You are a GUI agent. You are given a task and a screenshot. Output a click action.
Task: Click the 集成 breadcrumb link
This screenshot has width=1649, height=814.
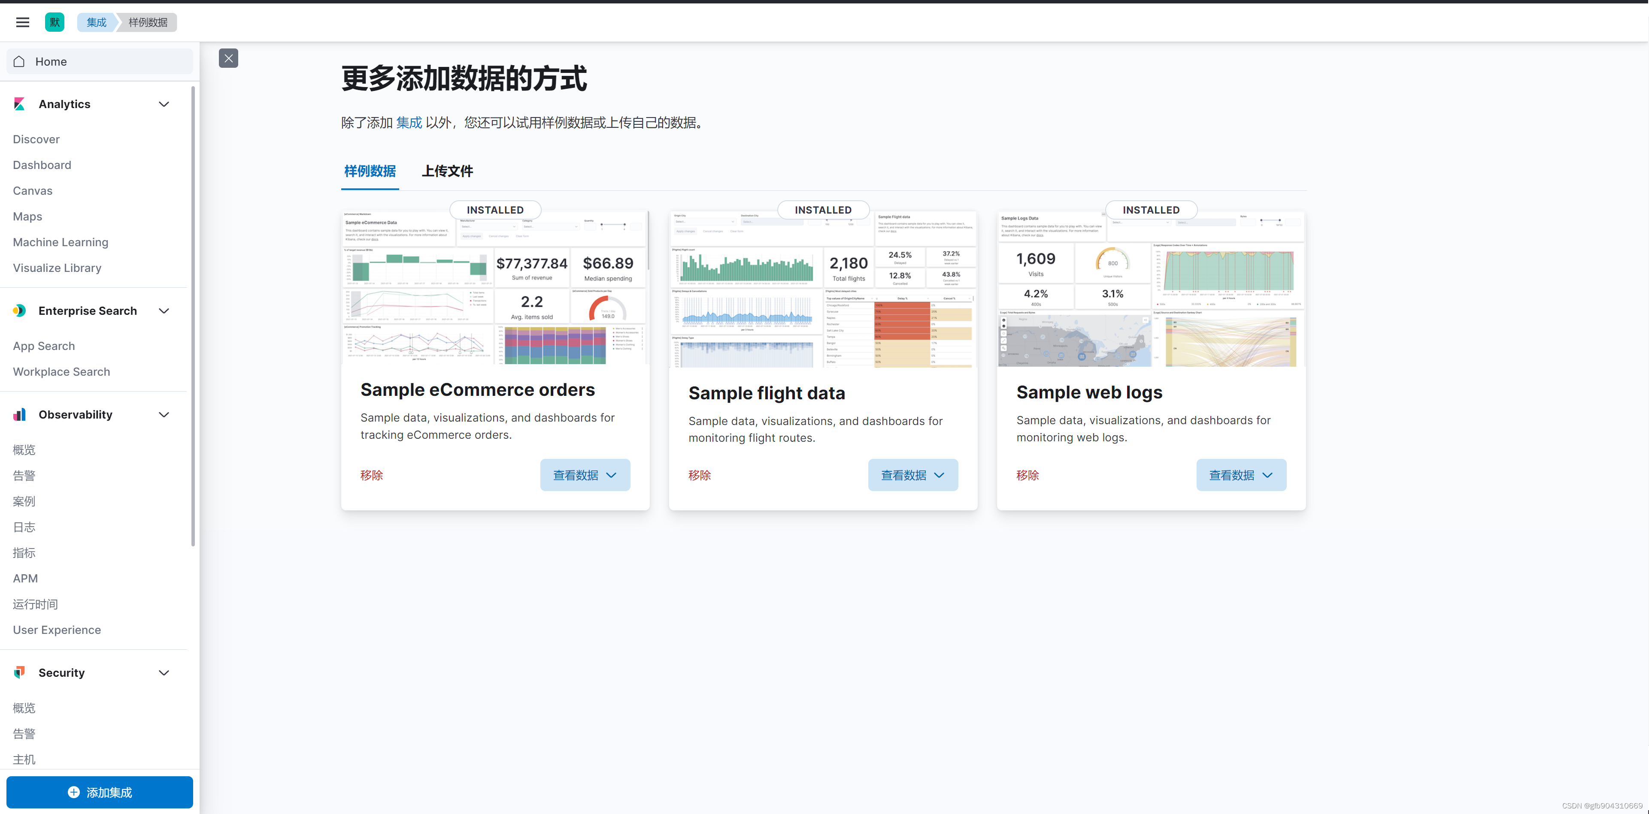(96, 22)
